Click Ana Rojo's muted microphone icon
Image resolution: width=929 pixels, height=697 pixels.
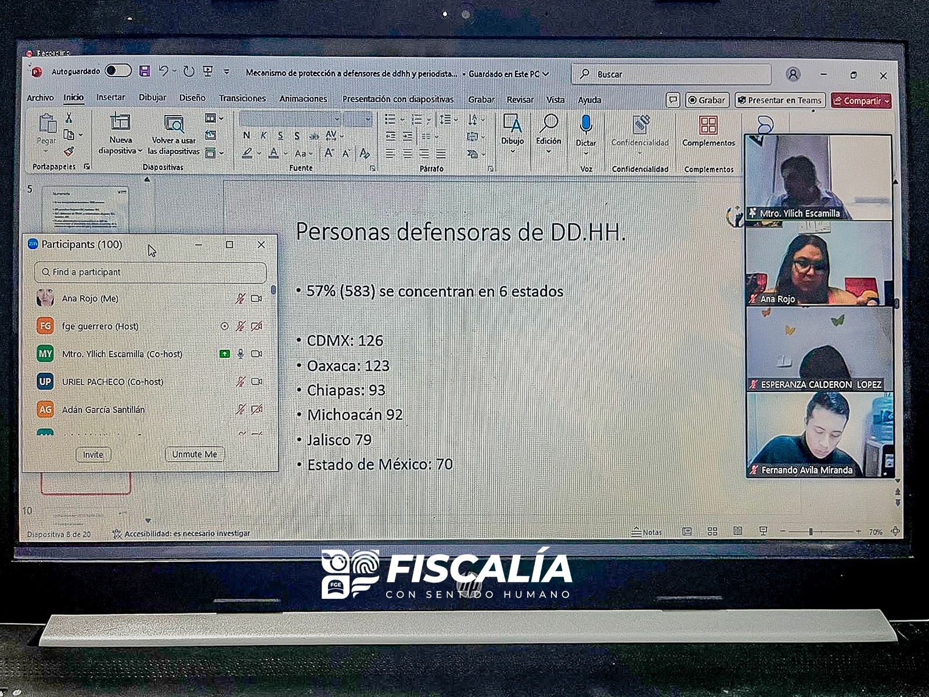(x=240, y=299)
